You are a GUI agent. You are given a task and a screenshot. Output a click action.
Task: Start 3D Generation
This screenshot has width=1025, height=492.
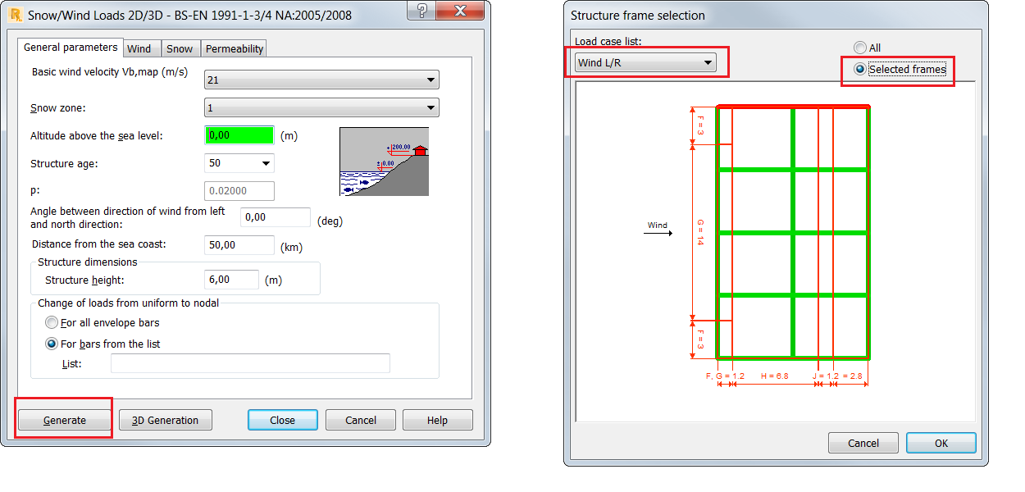pos(165,419)
